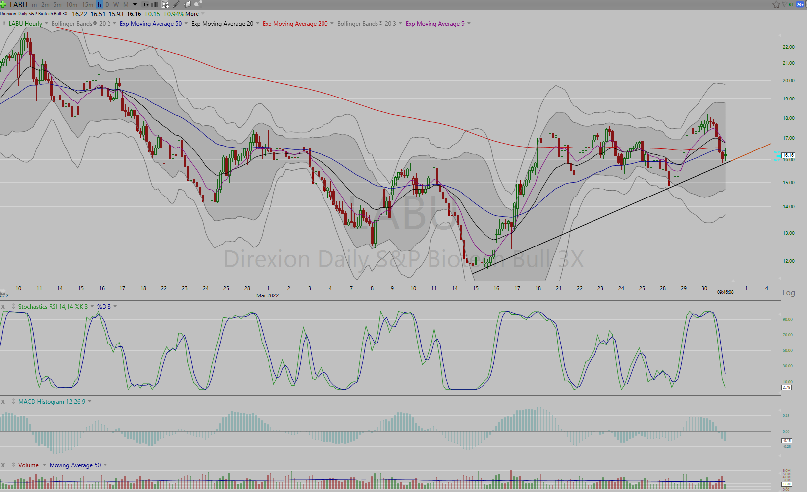The width and height of the screenshot is (807, 492).
Task: Open the chart table/grid icon
Action: [x=165, y=5]
